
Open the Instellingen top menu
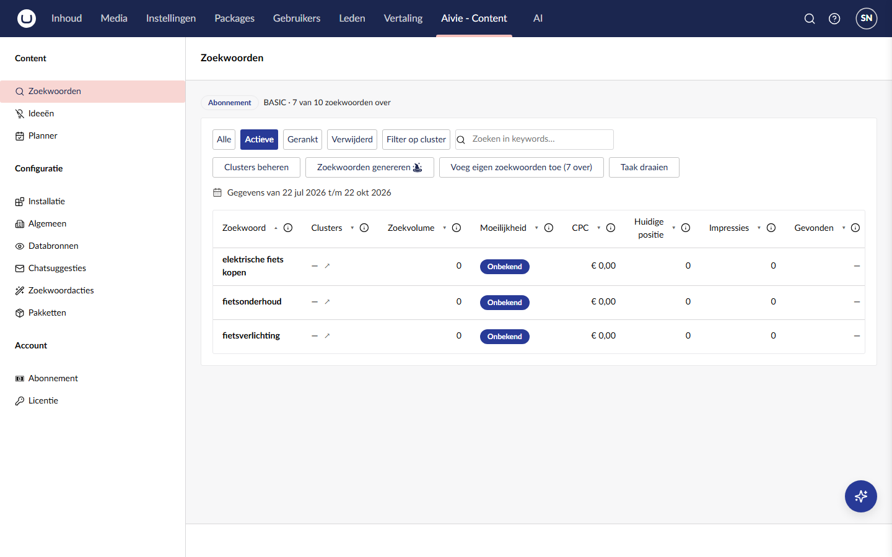171,19
